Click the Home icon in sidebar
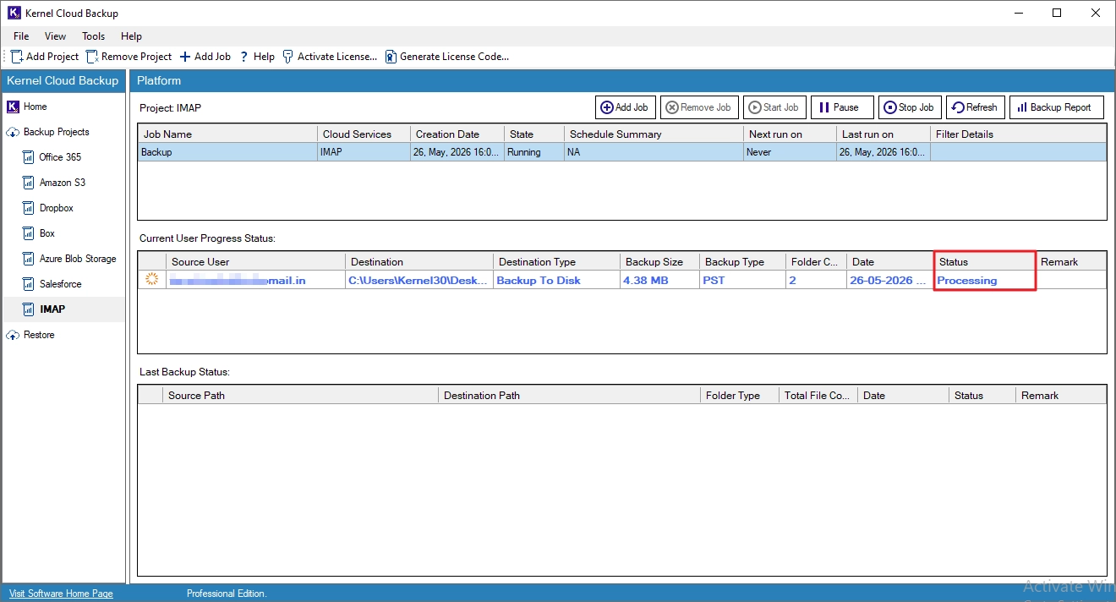 coord(13,107)
